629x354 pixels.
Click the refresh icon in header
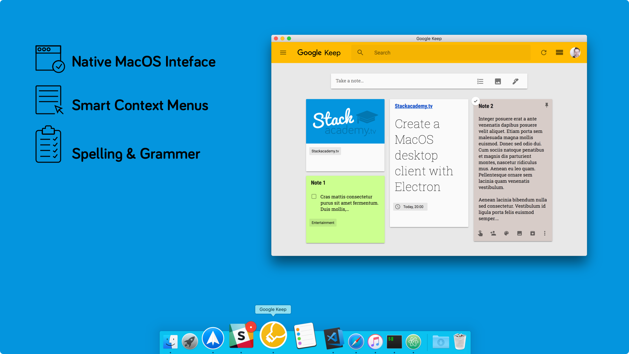pyautogui.click(x=544, y=52)
